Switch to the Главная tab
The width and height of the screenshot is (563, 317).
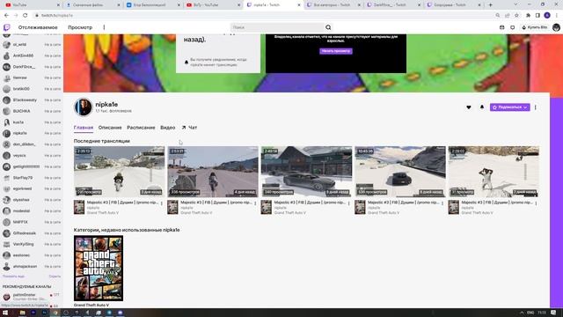point(84,128)
